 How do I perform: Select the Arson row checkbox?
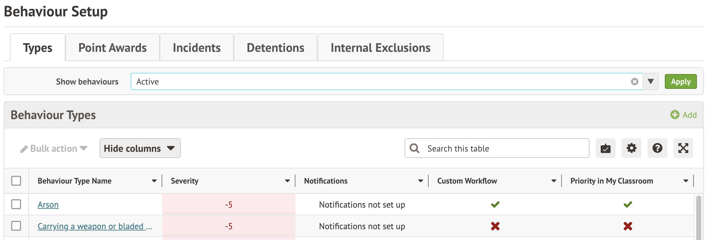pyautogui.click(x=16, y=204)
